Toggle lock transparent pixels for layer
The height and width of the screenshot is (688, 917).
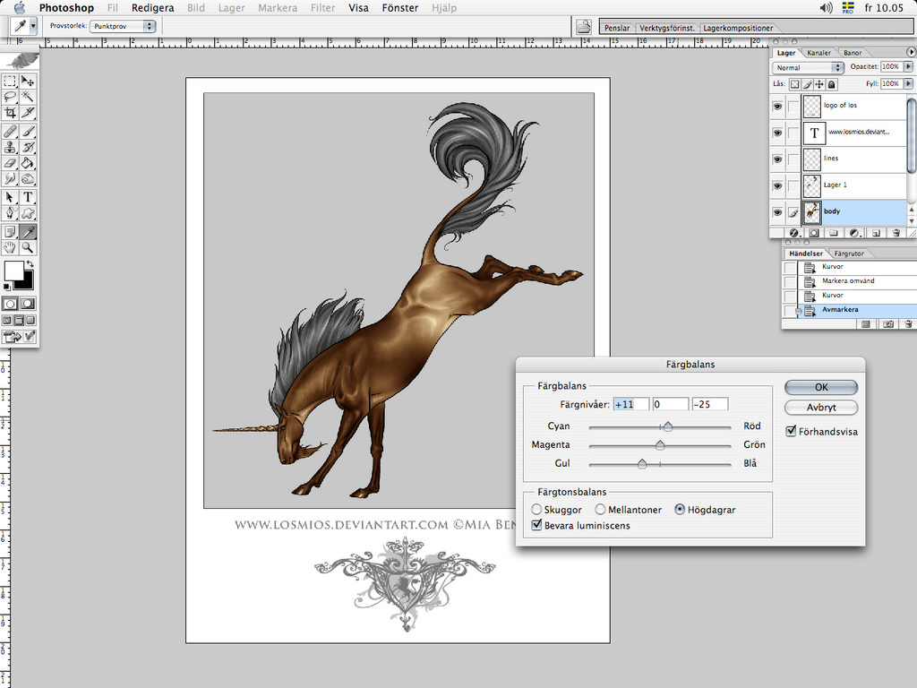794,84
